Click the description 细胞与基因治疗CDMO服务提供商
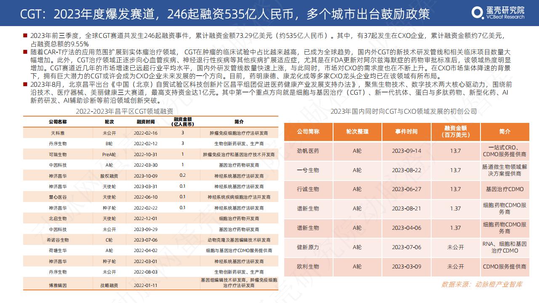 pos(239,251)
